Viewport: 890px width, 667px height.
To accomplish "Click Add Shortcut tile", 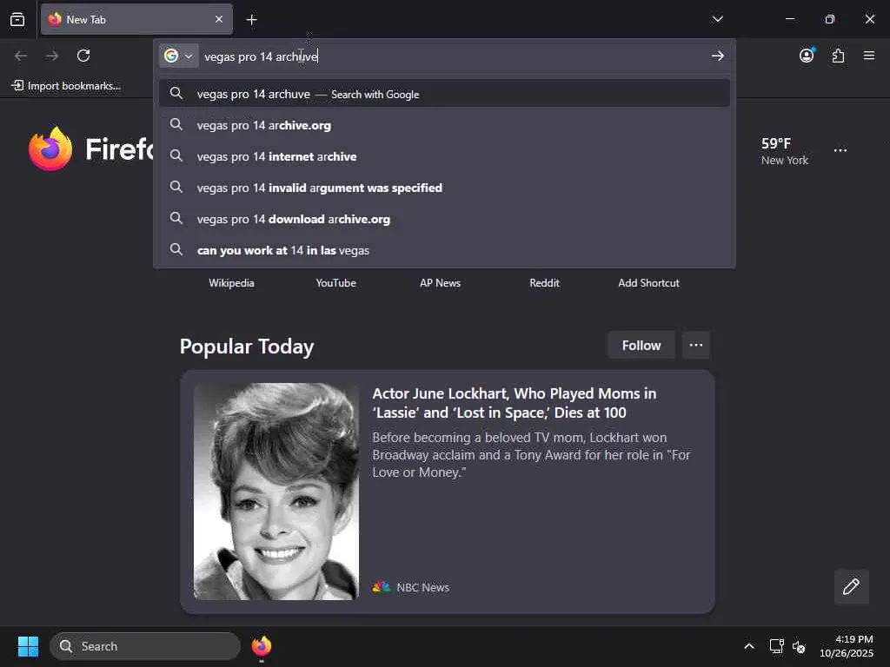I will (x=648, y=282).
